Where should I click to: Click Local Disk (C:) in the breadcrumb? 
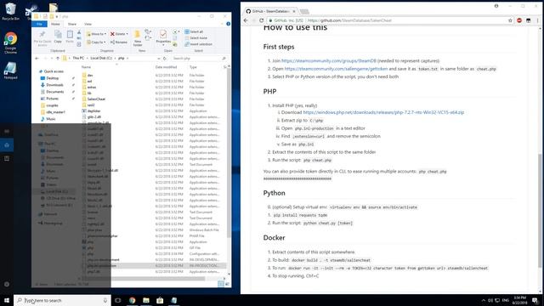(101, 59)
